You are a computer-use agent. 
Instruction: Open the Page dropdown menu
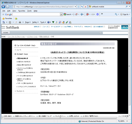(28, 22)
